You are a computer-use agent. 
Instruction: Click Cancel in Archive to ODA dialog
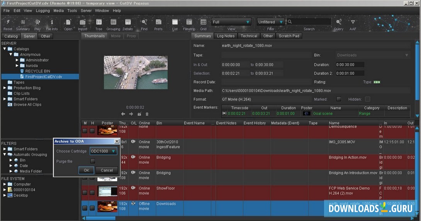107,170
